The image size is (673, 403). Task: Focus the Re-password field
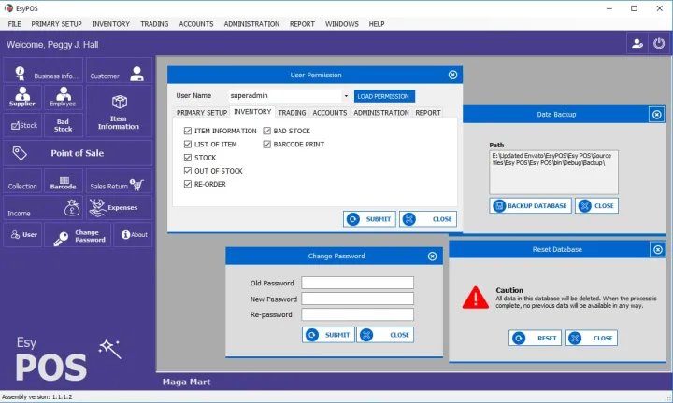(357, 314)
